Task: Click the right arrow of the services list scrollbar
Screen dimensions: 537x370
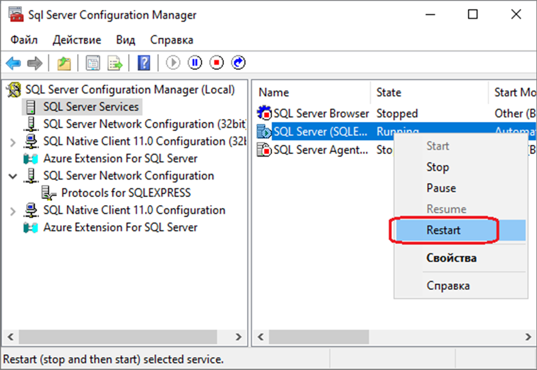Action: [528, 337]
